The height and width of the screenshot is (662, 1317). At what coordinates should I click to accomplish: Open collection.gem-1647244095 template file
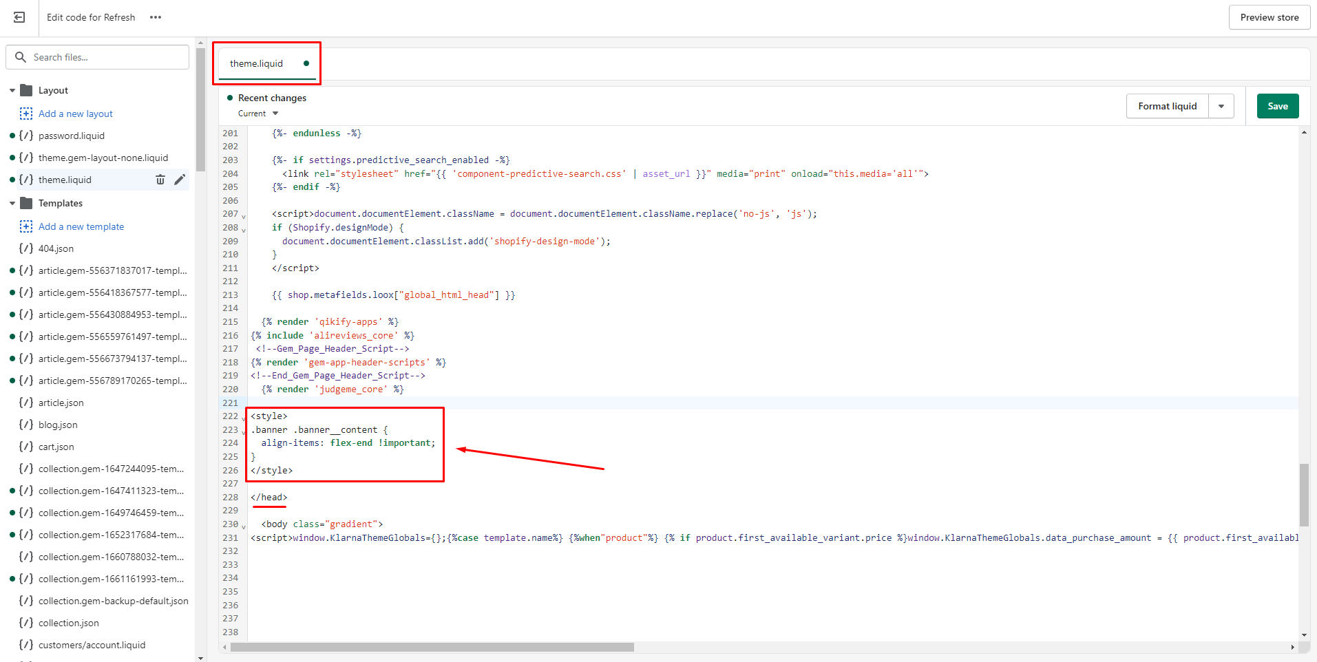click(112, 469)
